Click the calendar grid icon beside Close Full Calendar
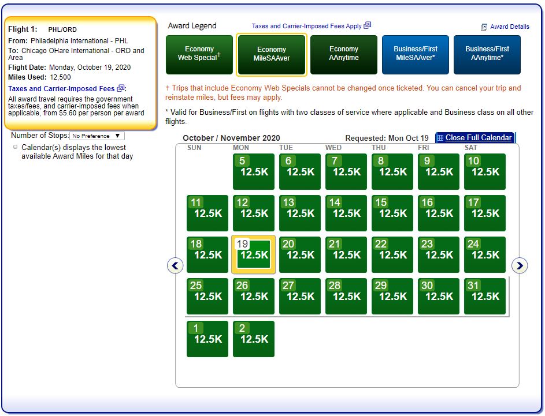This screenshot has width=545, height=416. [440, 138]
